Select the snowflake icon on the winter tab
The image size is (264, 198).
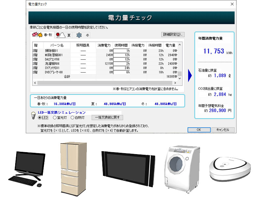pos(79,34)
